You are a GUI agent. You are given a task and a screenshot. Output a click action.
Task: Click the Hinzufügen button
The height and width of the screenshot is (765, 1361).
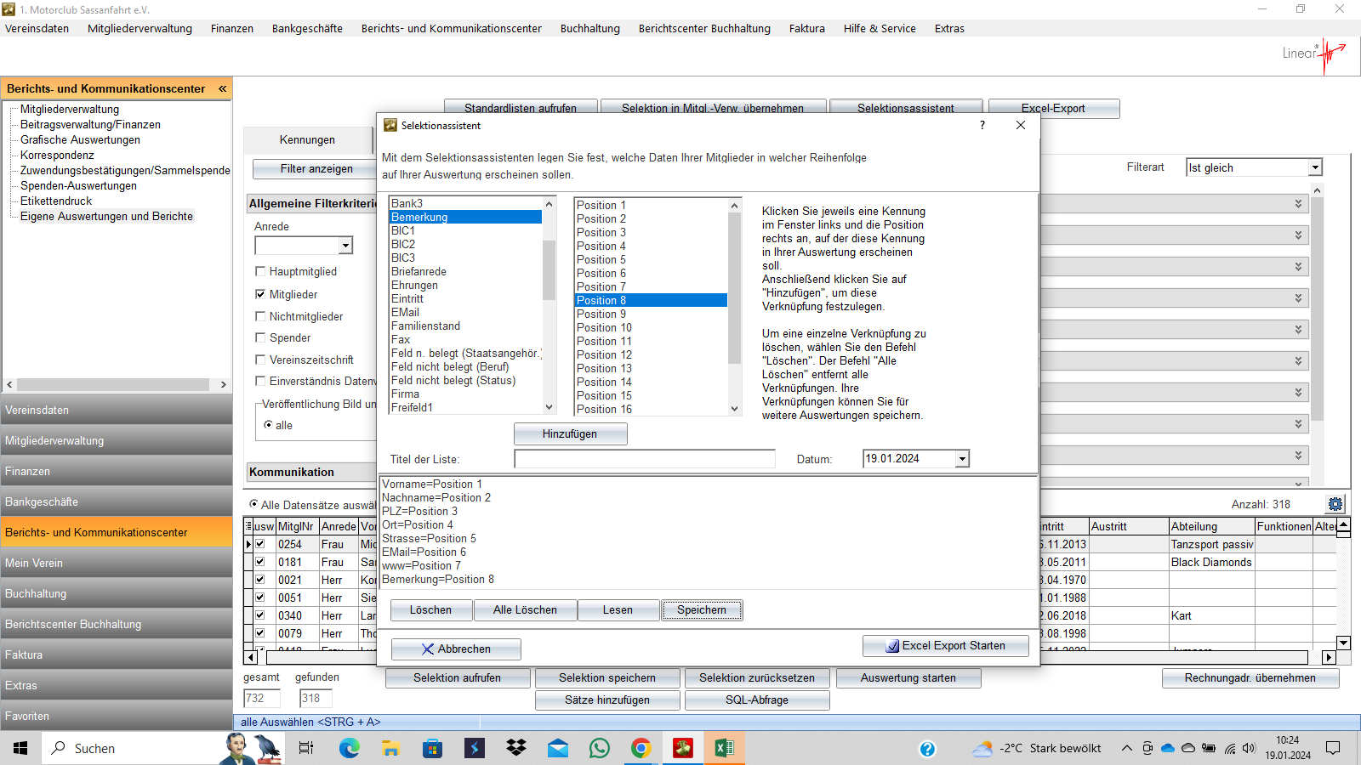click(x=570, y=433)
